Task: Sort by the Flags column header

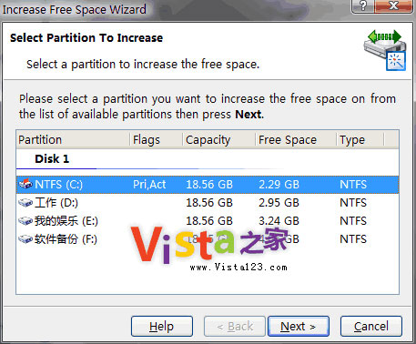Action: pos(157,139)
